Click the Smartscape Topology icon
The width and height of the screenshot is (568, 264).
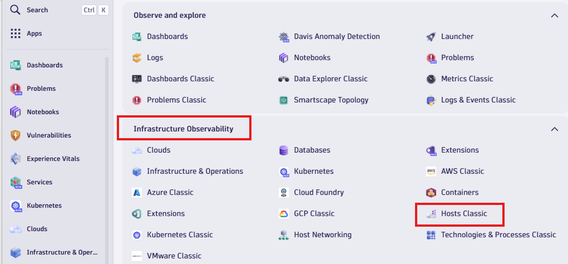(284, 100)
